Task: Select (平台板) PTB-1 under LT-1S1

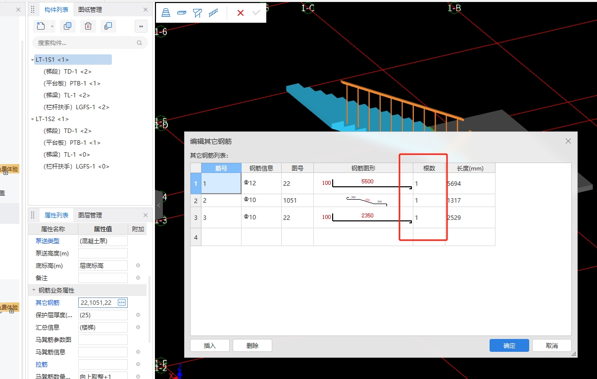Action: tap(72, 84)
